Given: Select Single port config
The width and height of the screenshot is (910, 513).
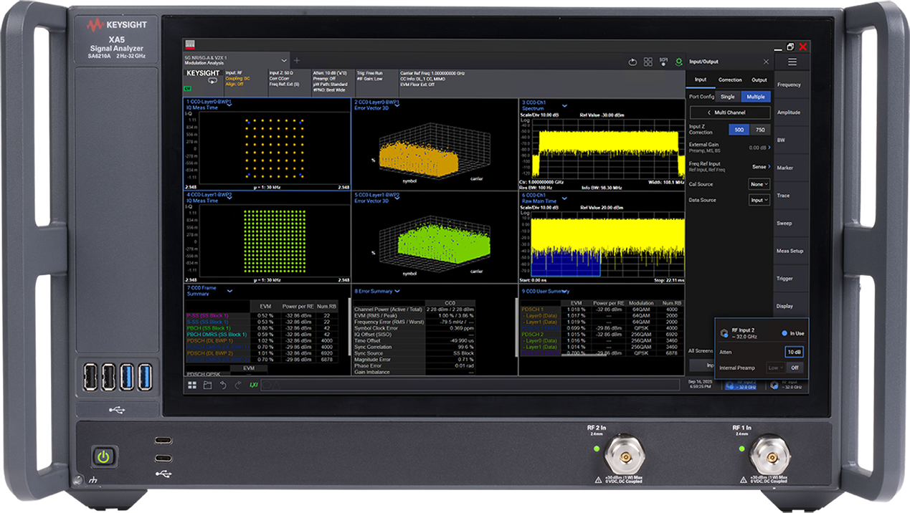Looking at the screenshot, I should click(x=727, y=97).
